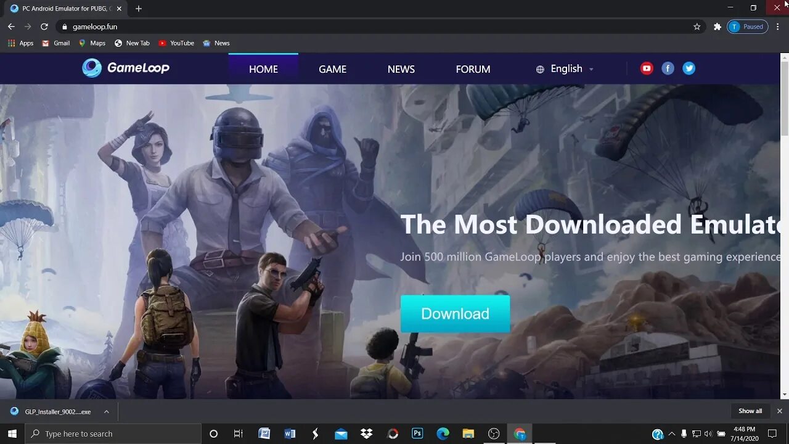
Task: Go to the HOME nav item
Action: pyautogui.click(x=263, y=69)
